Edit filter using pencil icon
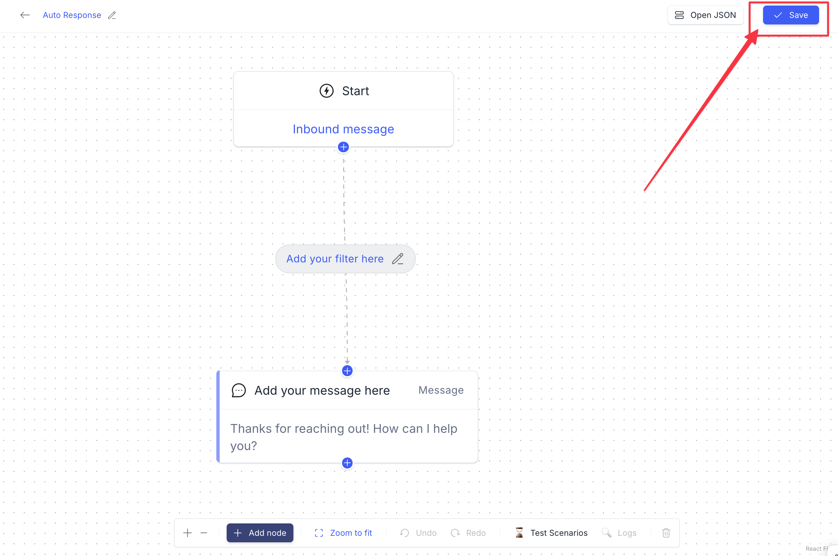Screen dimensions: 838x556 click(398, 259)
